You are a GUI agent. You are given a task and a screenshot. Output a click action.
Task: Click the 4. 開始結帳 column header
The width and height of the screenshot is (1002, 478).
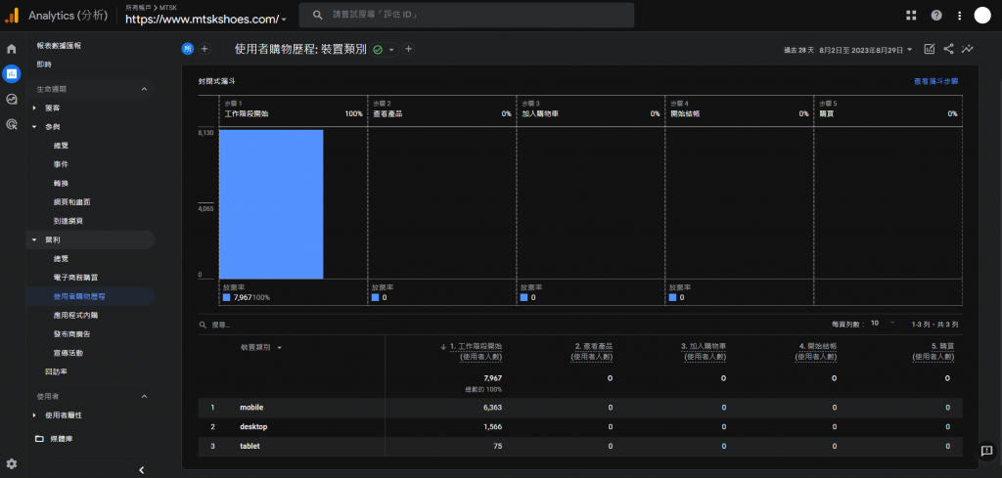point(816,352)
